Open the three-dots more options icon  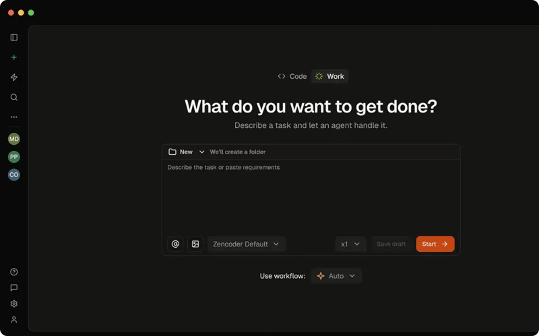click(13, 117)
